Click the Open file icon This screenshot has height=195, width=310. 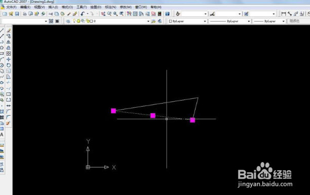click(x=11, y=14)
